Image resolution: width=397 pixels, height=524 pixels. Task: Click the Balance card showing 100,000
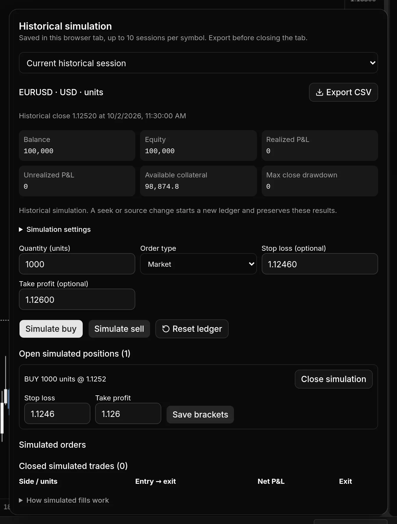click(77, 145)
